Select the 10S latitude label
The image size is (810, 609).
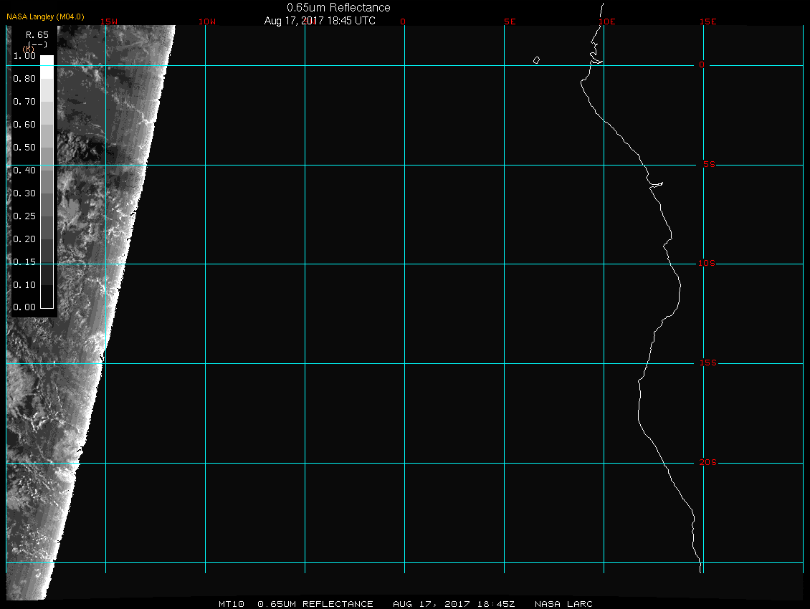707,264
